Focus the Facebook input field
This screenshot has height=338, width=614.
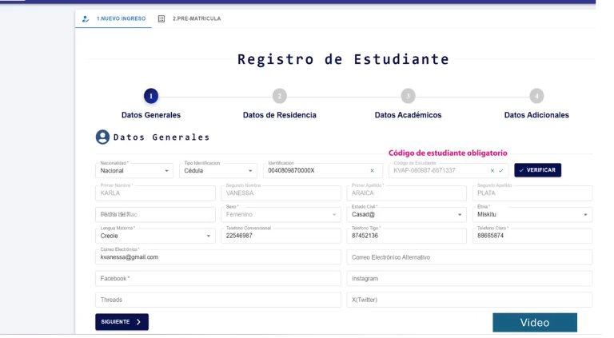[x=217, y=279]
